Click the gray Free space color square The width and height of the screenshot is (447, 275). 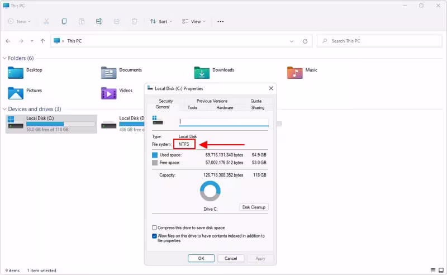point(155,163)
